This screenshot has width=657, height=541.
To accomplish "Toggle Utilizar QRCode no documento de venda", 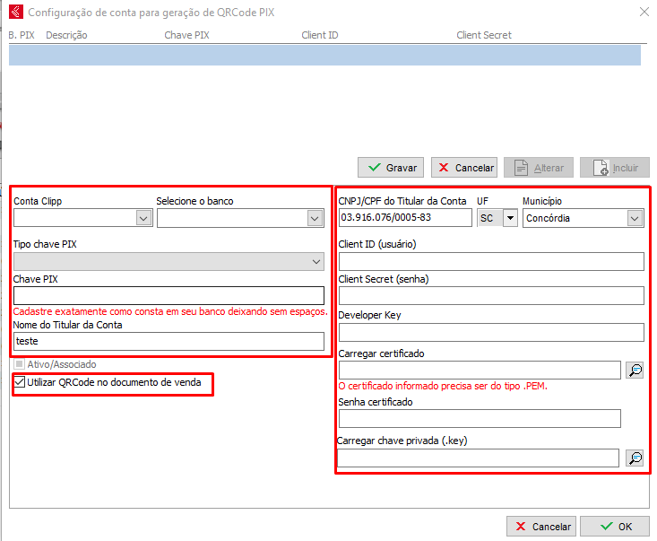I will coord(20,383).
